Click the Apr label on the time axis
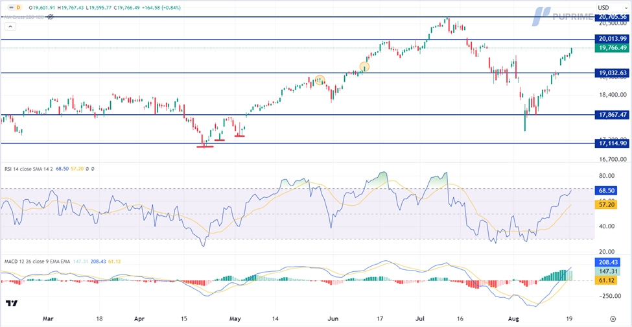 (x=138, y=318)
